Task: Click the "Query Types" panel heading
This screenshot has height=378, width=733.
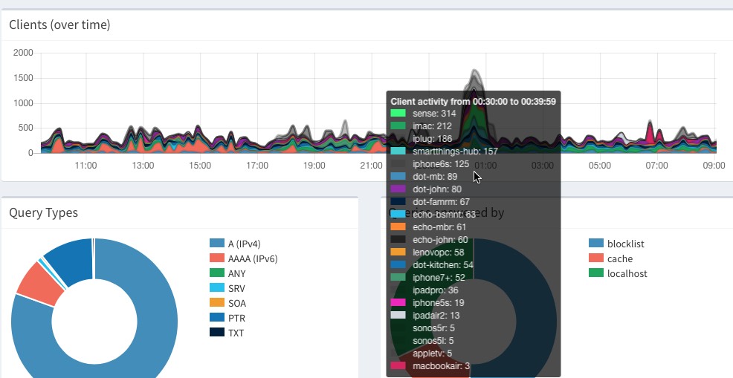Action: pos(43,212)
